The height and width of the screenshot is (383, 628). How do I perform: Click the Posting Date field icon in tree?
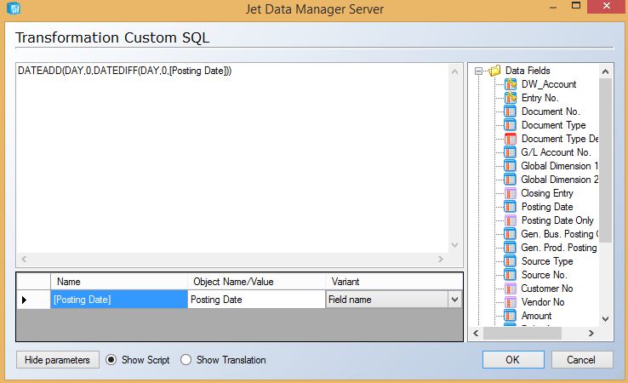(510, 207)
